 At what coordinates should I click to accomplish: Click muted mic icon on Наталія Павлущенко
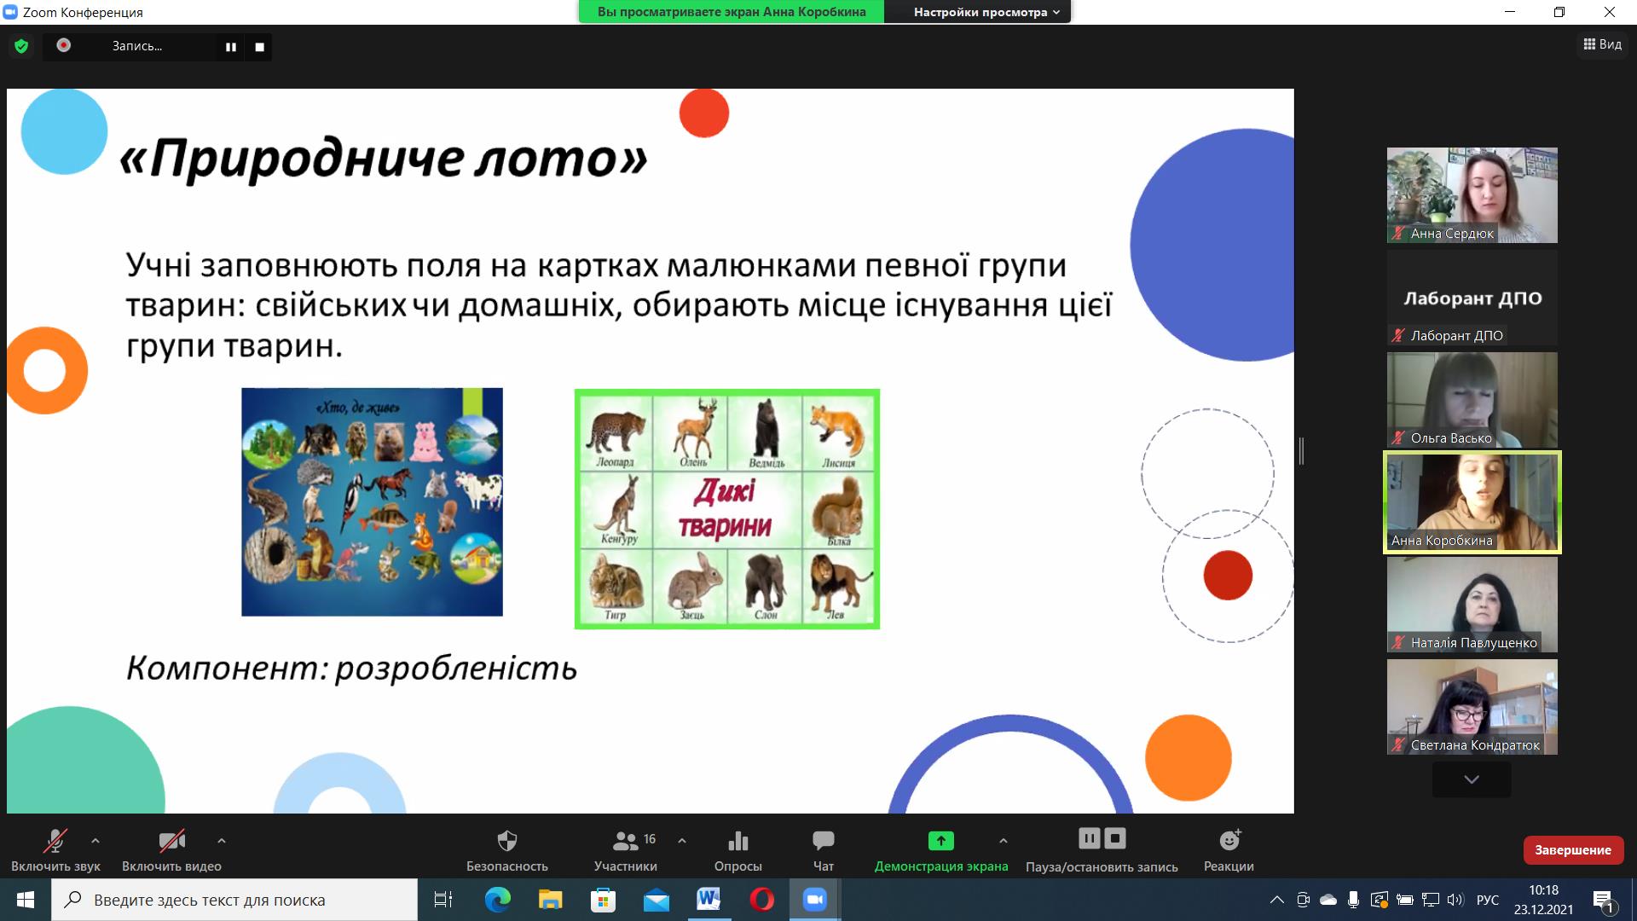tap(1398, 642)
